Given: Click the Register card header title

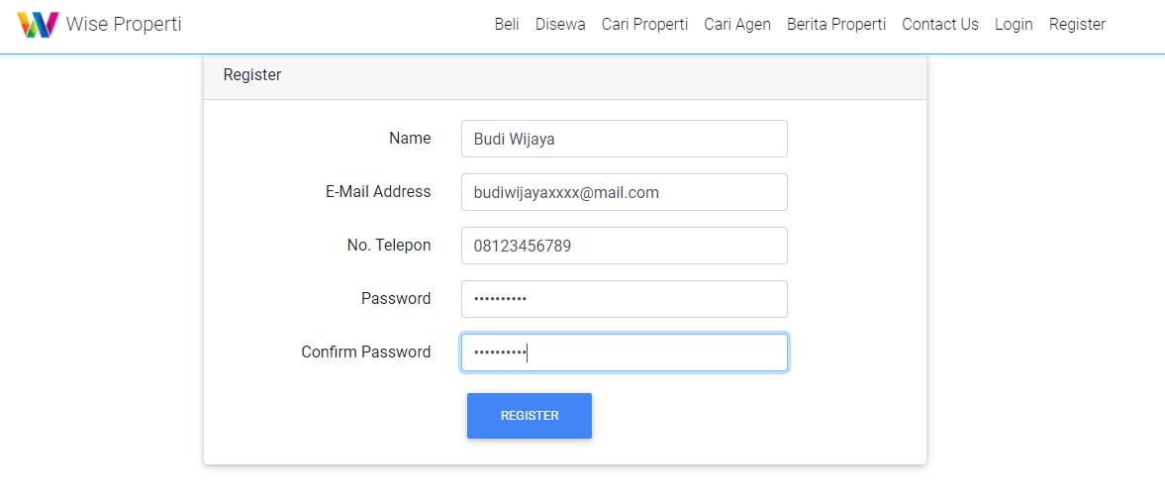Looking at the screenshot, I should coord(252,75).
